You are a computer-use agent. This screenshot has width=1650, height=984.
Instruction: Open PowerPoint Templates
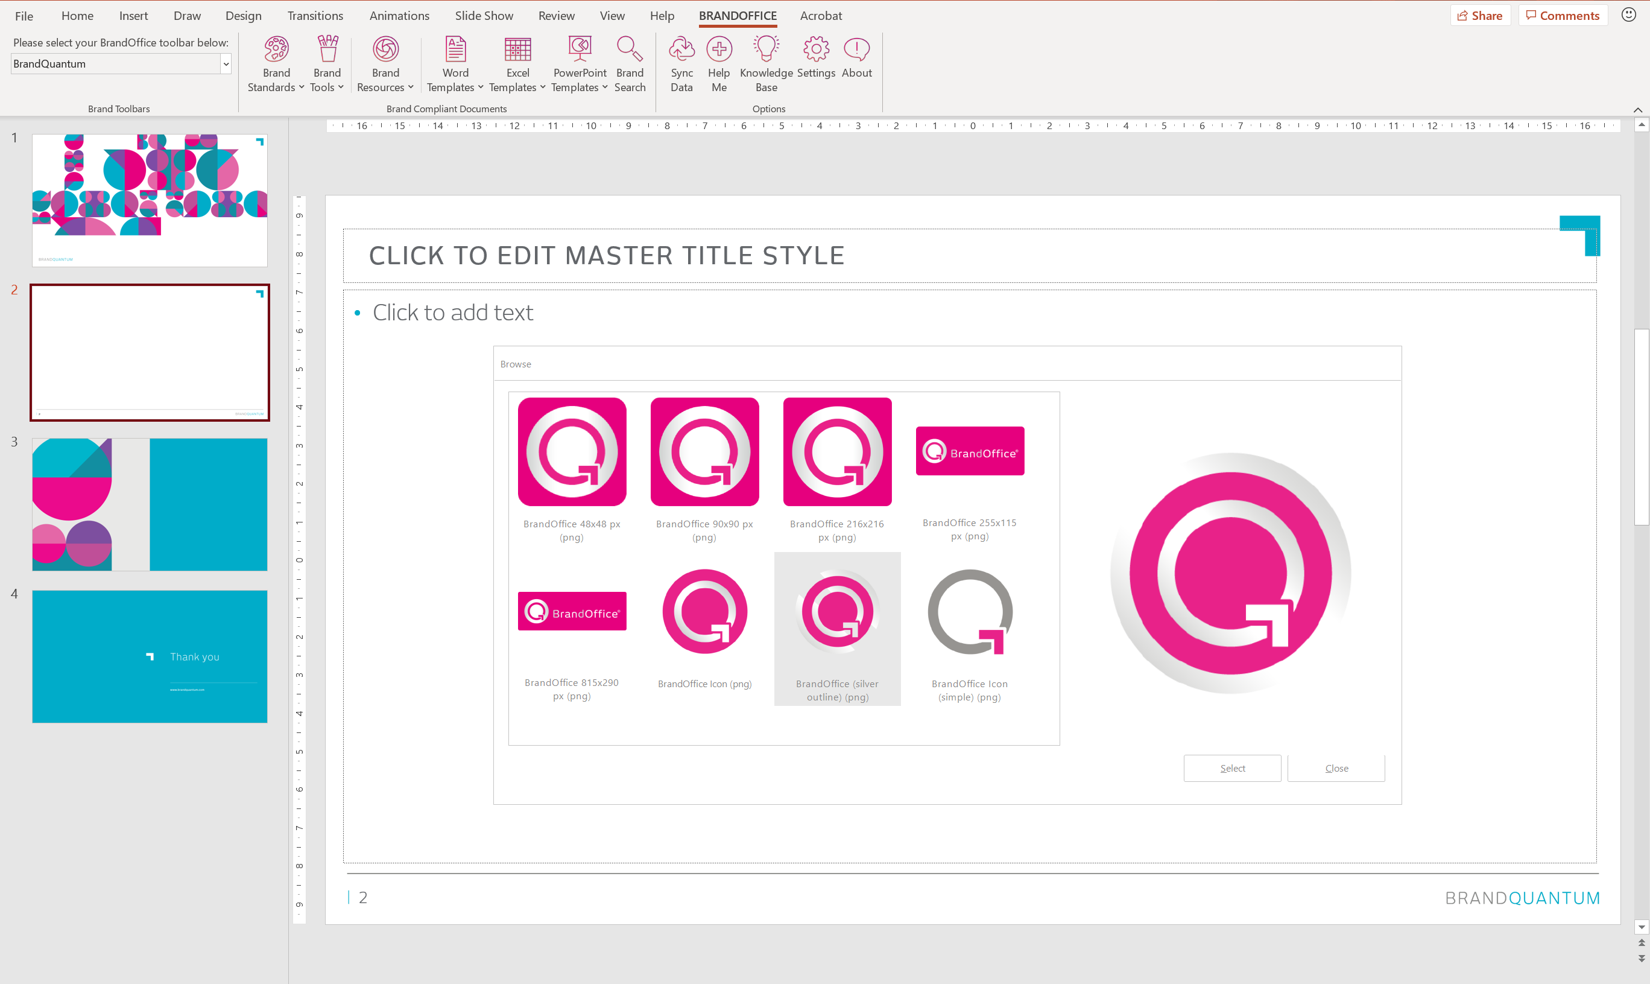click(x=579, y=64)
